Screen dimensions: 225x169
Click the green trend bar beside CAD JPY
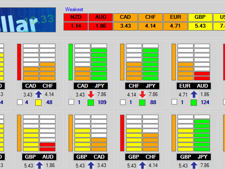[x=71, y=62]
